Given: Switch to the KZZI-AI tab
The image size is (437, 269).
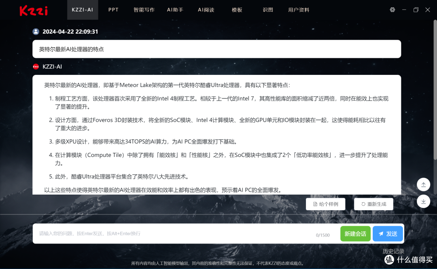Looking at the screenshot, I should tap(83, 10).
